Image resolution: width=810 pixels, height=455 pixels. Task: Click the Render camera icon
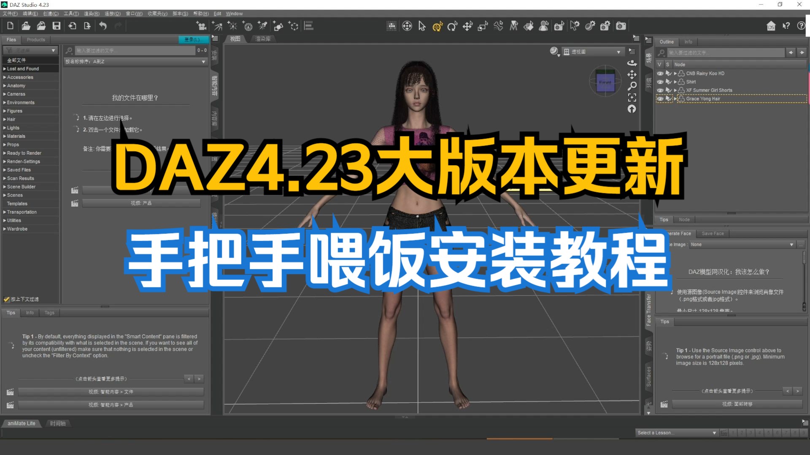coord(621,27)
